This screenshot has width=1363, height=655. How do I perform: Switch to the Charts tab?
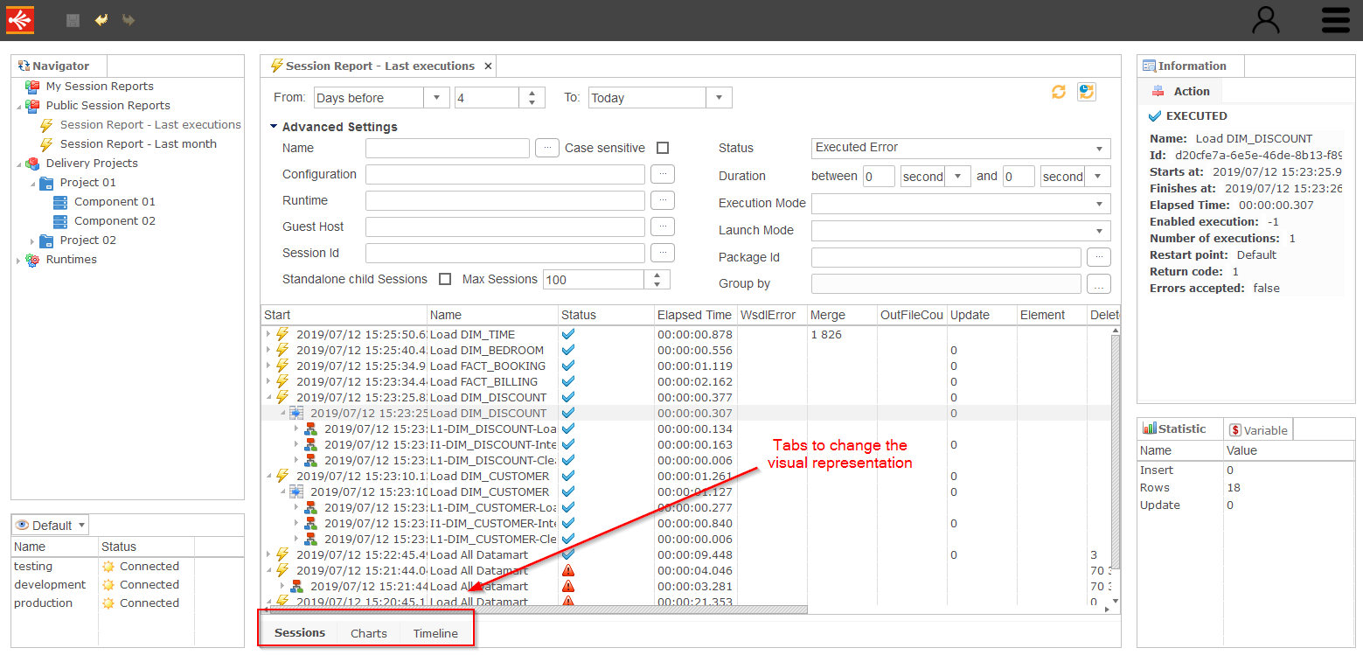368,632
